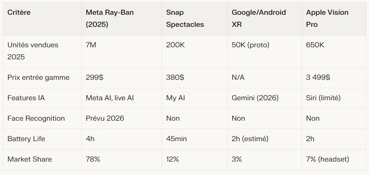Click the Apple Vision Pro header
Viewport: 369px width, 175px height.
pyautogui.click(x=327, y=18)
